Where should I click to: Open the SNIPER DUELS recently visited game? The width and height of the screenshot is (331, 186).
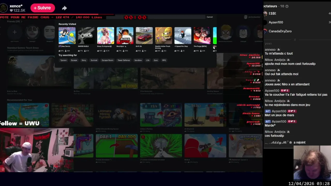tap(86, 36)
